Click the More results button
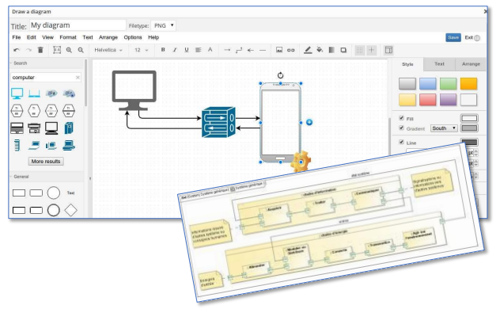Image resolution: width=500 pixels, height=309 pixels. tap(46, 162)
